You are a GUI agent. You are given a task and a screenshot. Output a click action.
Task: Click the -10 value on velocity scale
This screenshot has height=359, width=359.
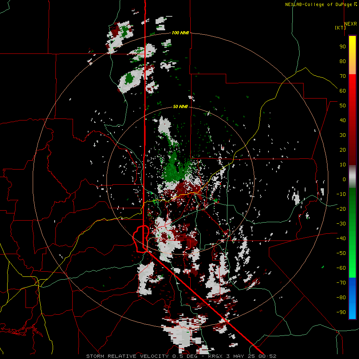pos(341,194)
